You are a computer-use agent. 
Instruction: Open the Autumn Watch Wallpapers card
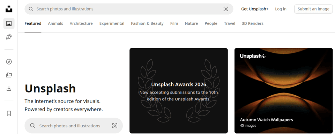pos(283,91)
